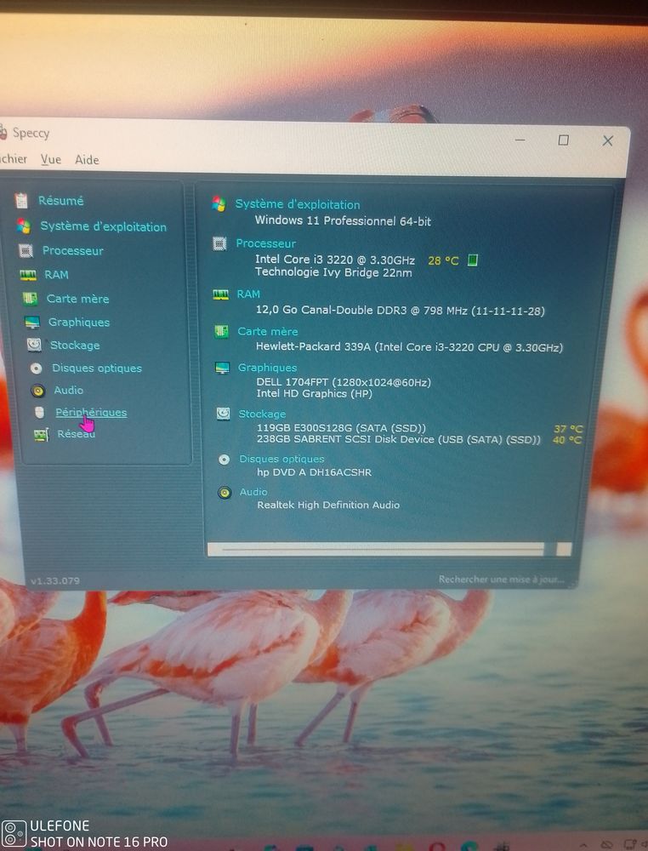Click the Audio speaker icon in sidebar
648x851 pixels.
38,391
